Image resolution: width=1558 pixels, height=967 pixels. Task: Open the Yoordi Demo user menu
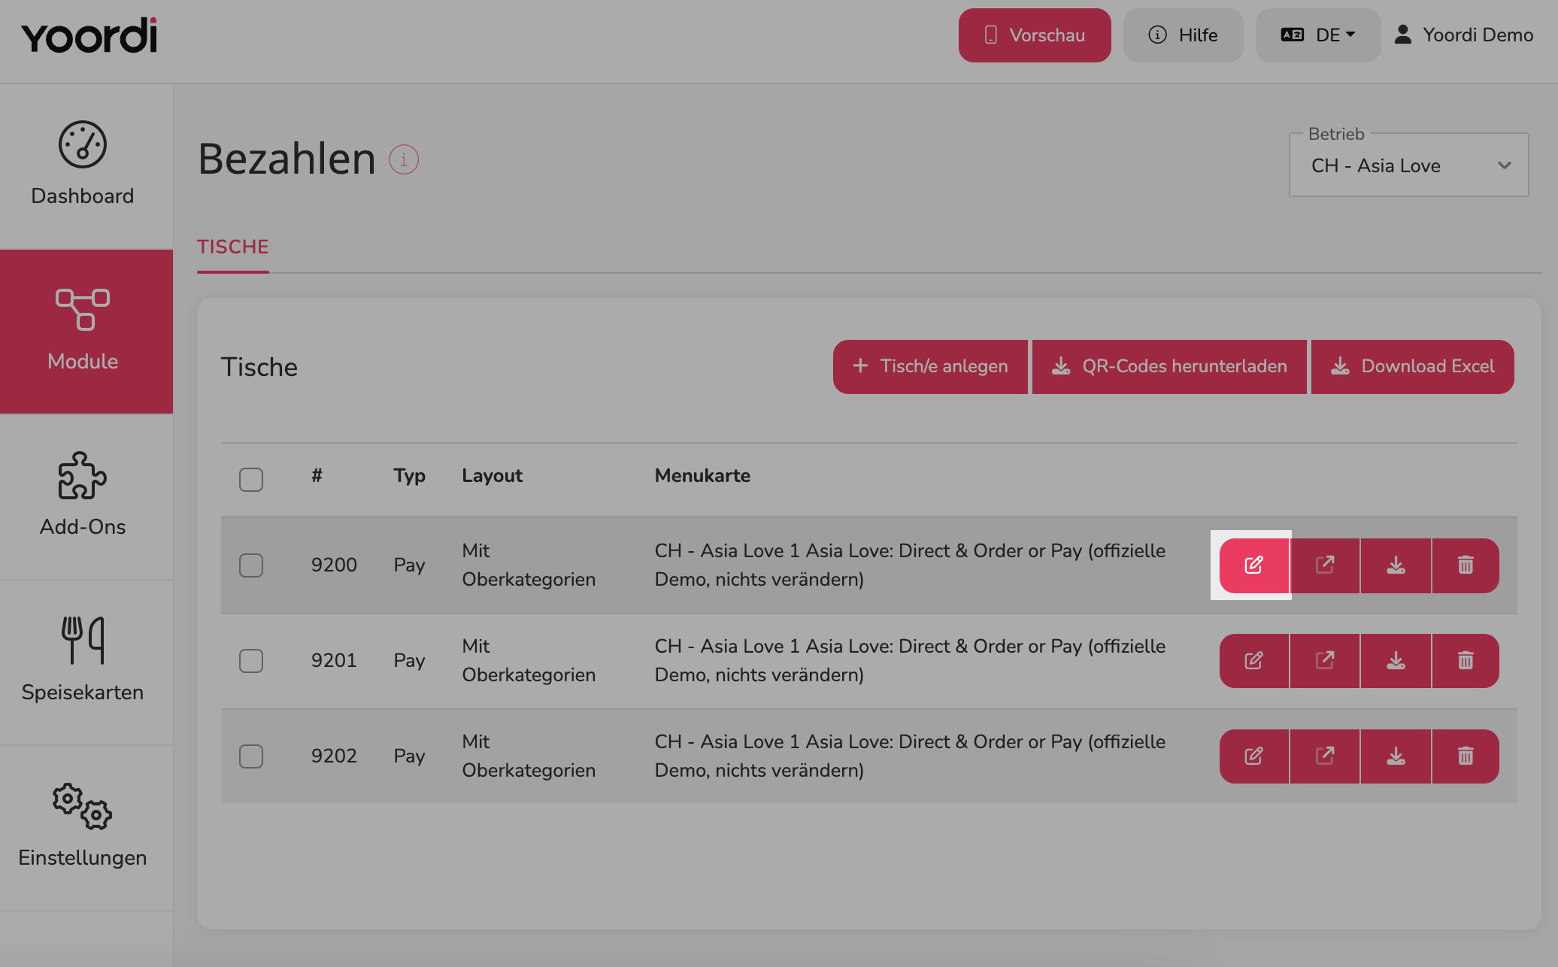pos(1463,35)
